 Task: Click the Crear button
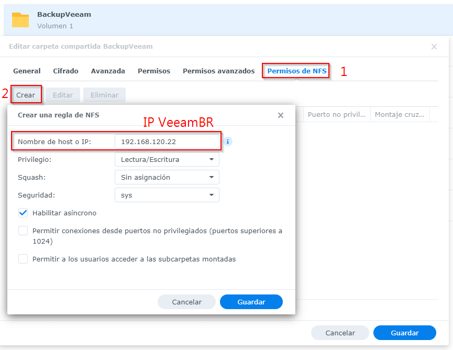(x=26, y=95)
